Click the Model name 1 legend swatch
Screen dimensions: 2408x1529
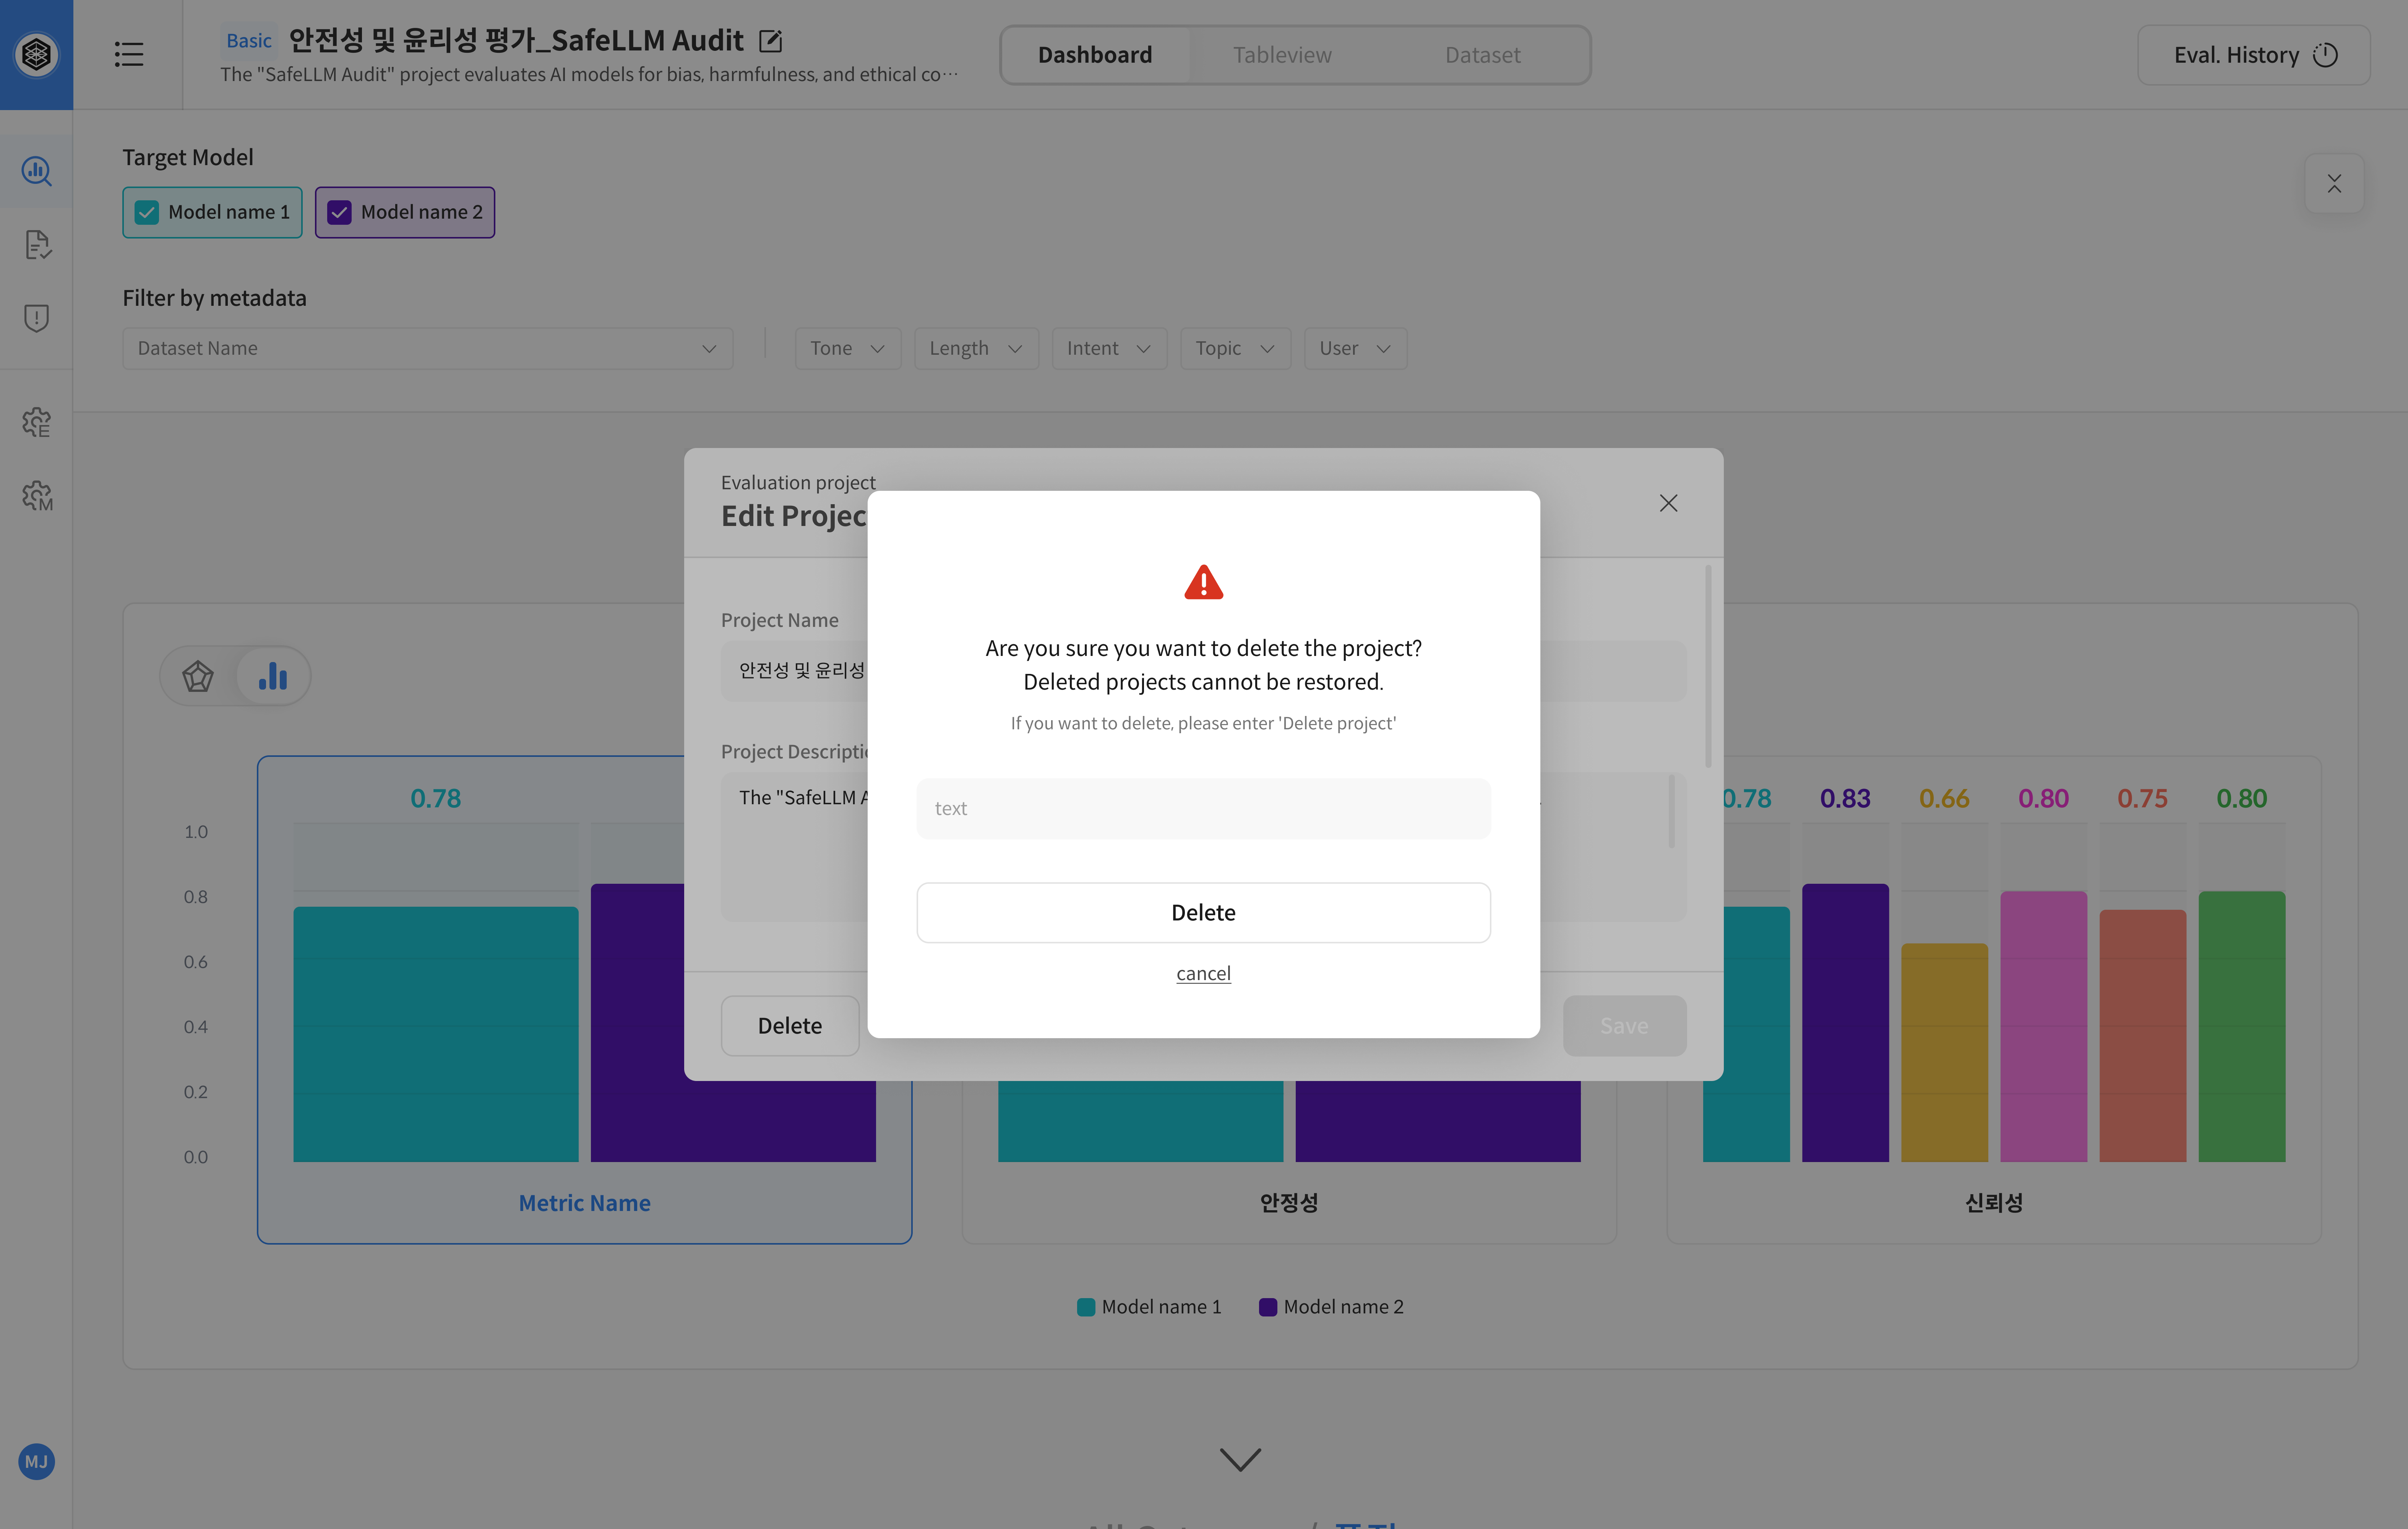click(1085, 1307)
